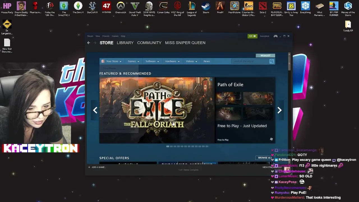Launch Counter-Strike Global Offensive icon

[248, 9]
